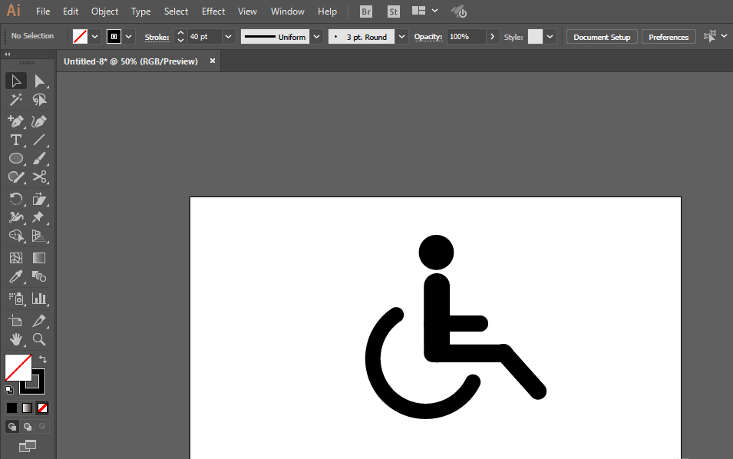
Task: Open the Stroke panel link
Action: click(x=157, y=38)
